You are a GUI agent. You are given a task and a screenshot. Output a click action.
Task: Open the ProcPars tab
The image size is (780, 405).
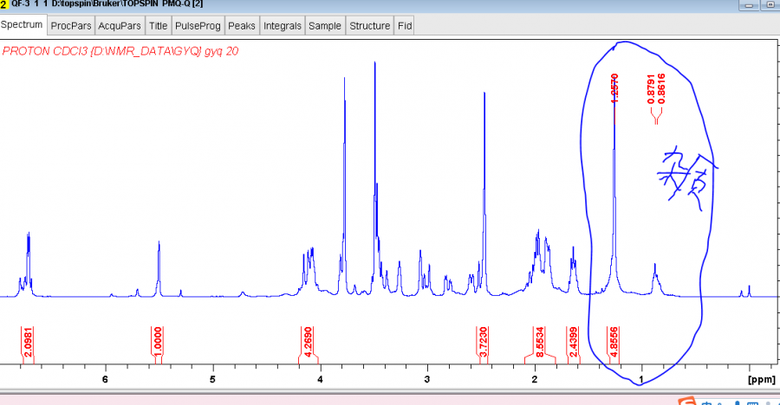71,26
